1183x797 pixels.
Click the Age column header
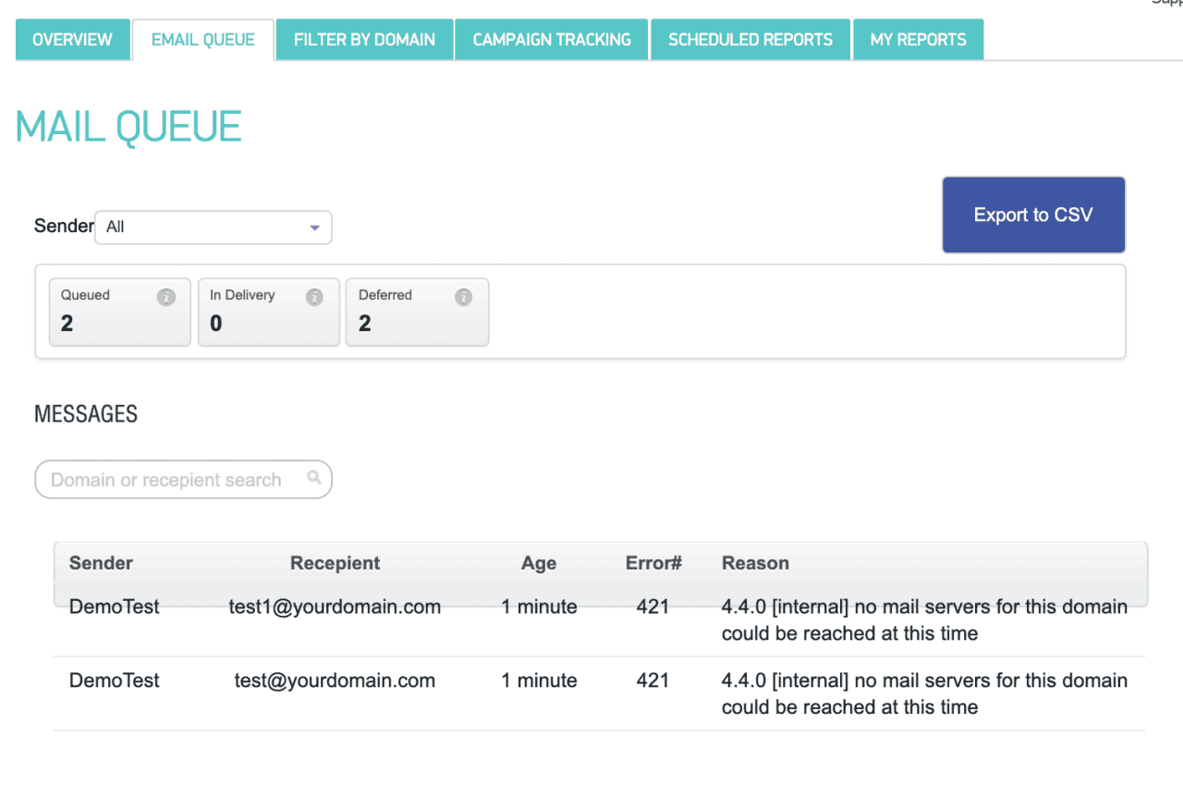pos(539,563)
